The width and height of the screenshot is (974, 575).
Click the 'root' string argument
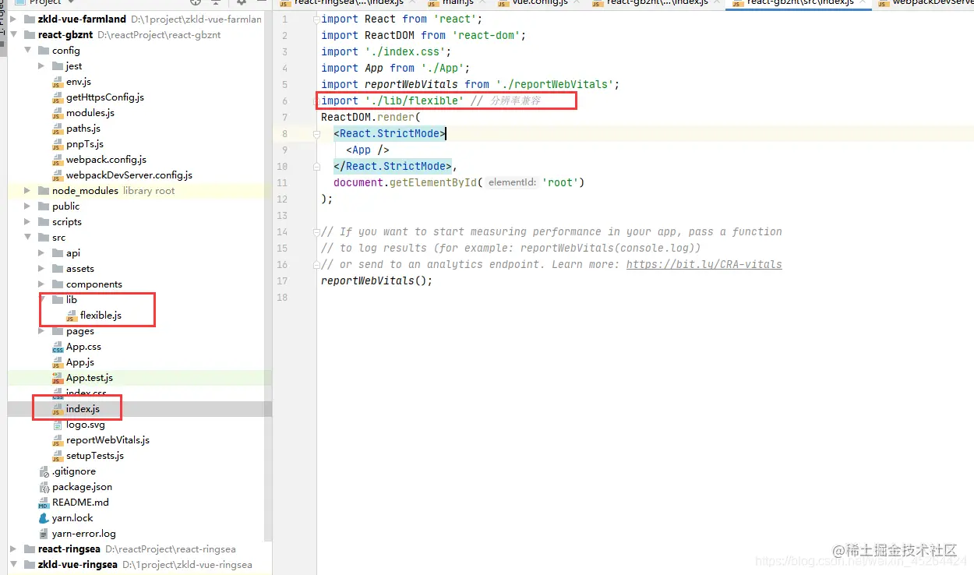click(x=559, y=182)
